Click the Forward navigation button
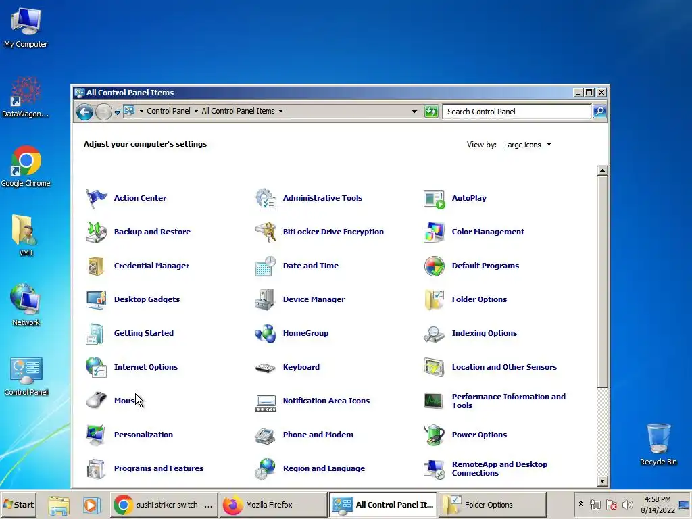692x519 pixels. pyautogui.click(x=103, y=112)
